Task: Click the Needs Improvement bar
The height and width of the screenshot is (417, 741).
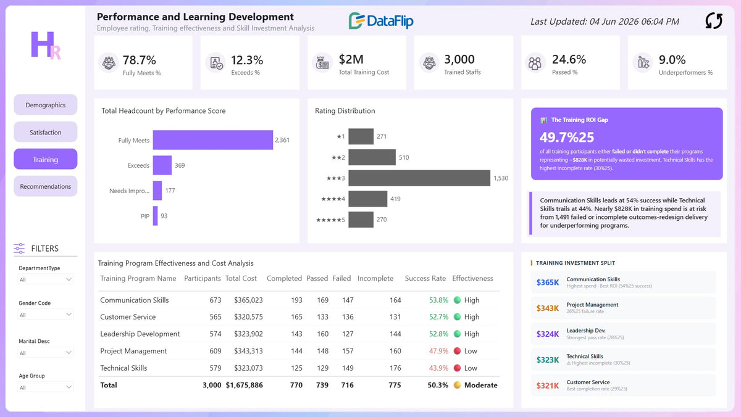Action: point(157,191)
